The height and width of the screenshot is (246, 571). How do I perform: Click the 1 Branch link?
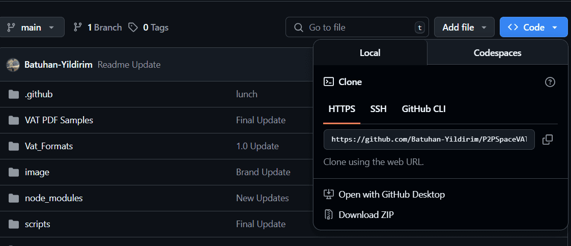click(98, 28)
